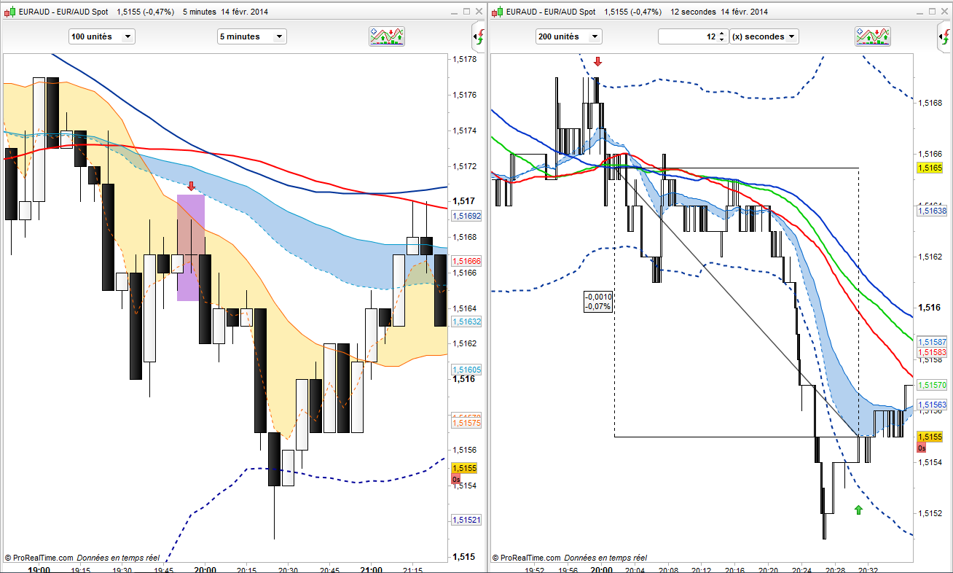Click the orange 1,51575 indicator value label
The width and height of the screenshot is (953, 573).
point(466,423)
